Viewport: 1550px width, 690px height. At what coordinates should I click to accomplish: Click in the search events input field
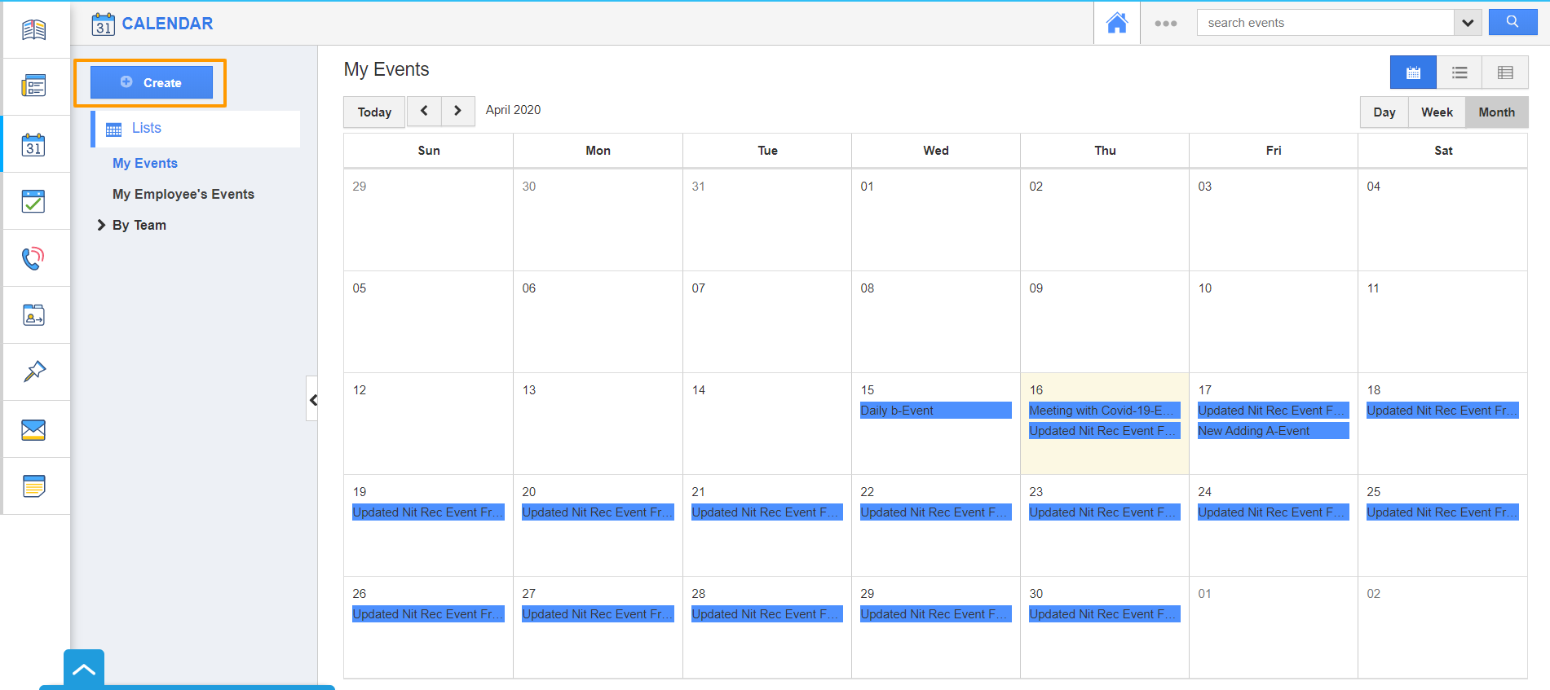(x=1325, y=23)
